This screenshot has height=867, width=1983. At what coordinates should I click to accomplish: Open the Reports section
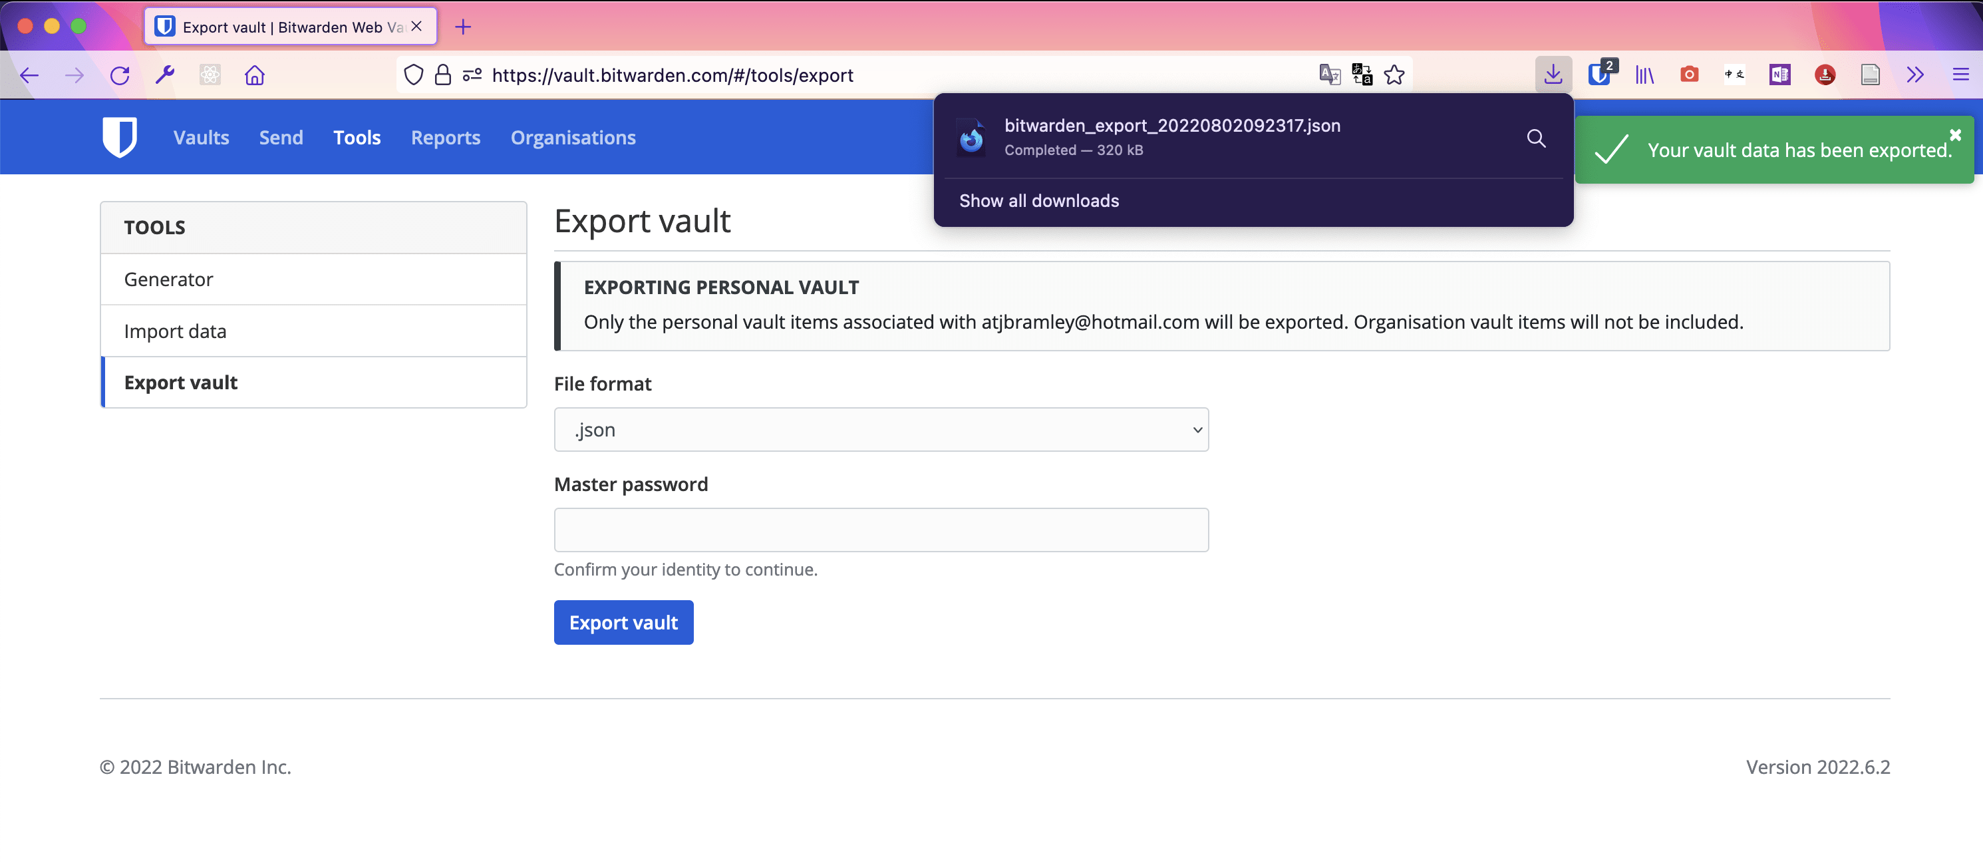pos(445,136)
